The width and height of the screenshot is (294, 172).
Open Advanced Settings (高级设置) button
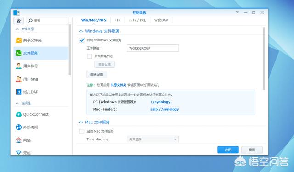click(x=97, y=74)
